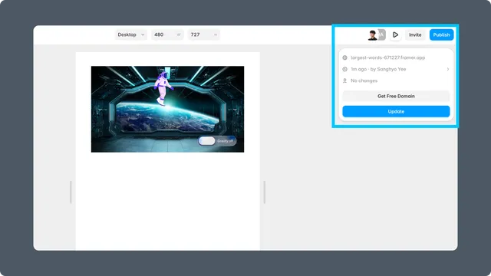491x276 pixels.
Task: Click the blue Publish button
Action: point(441,34)
